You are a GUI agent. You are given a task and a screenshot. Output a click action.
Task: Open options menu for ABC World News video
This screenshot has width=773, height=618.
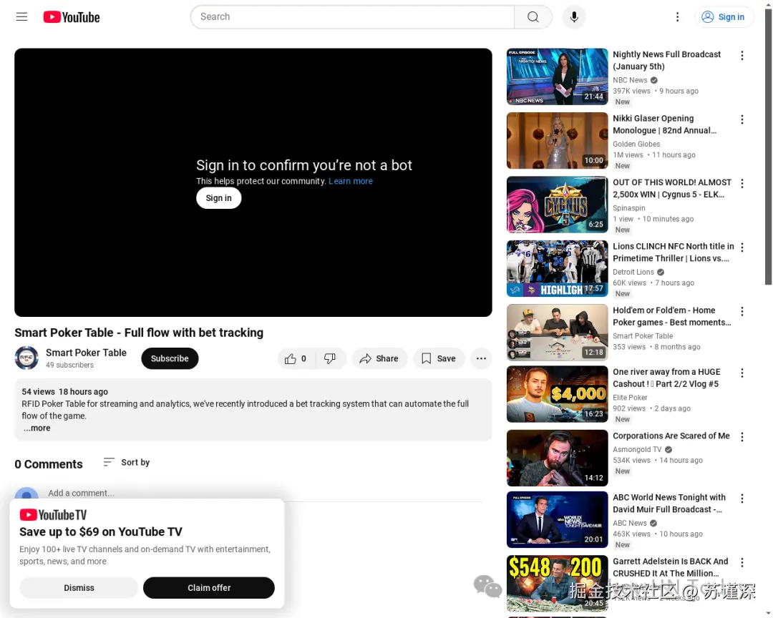click(742, 499)
